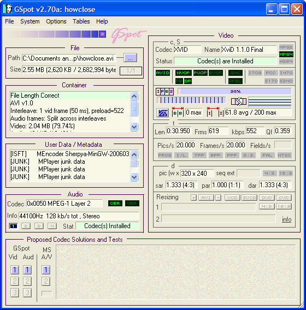Click the NVOP indicator
The height and width of the screenshot is (310, 306).
pos(183,73)
